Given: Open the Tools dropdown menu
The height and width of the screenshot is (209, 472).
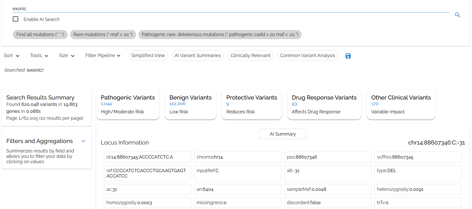Looking at the screenshot, I should [39, 56].
